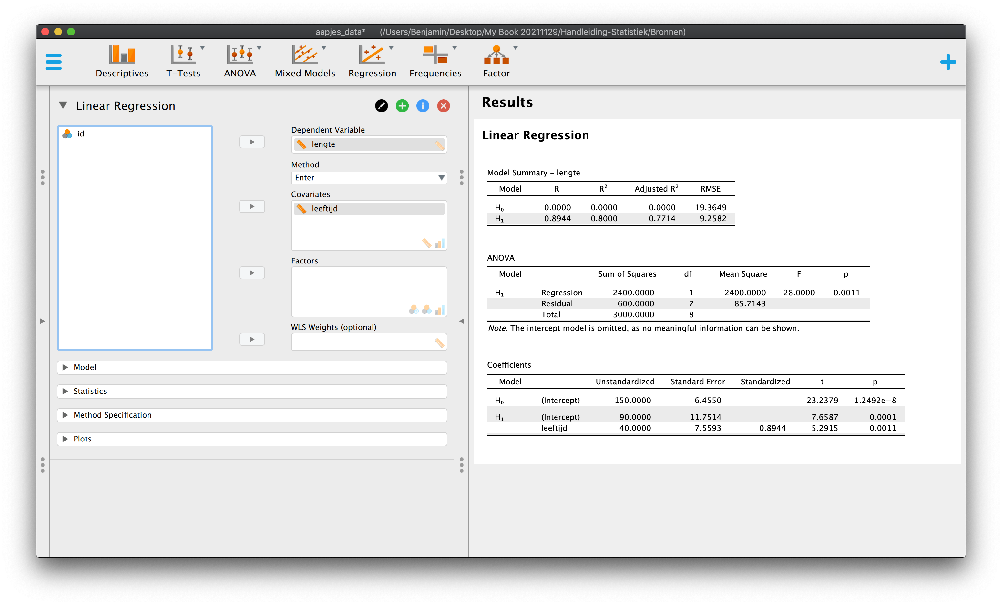Select lengte in Dependent Variable box
Screen dimensions: 1002x605
coord(369,144)
